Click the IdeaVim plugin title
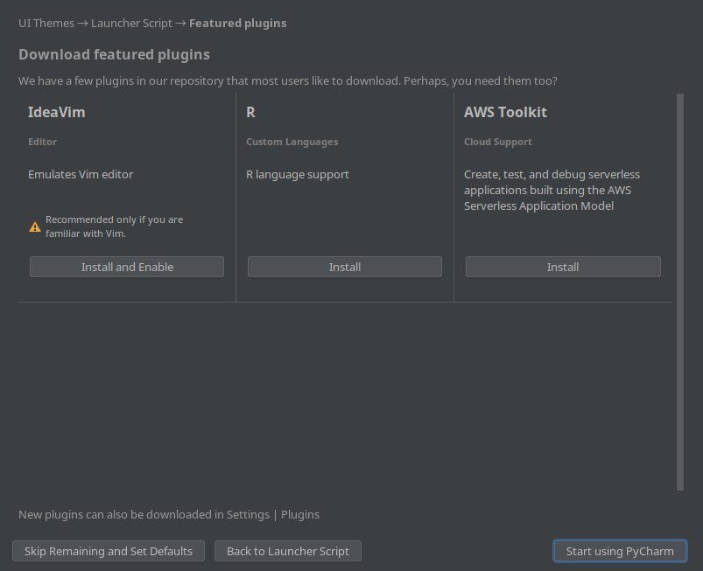Screen dimensions: 703x571 click(x=57, y=112)
